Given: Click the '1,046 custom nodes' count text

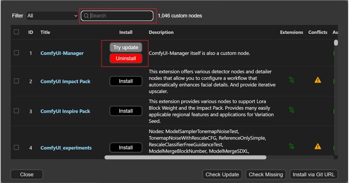Looking at the screenshot, I should pos(180,16).
